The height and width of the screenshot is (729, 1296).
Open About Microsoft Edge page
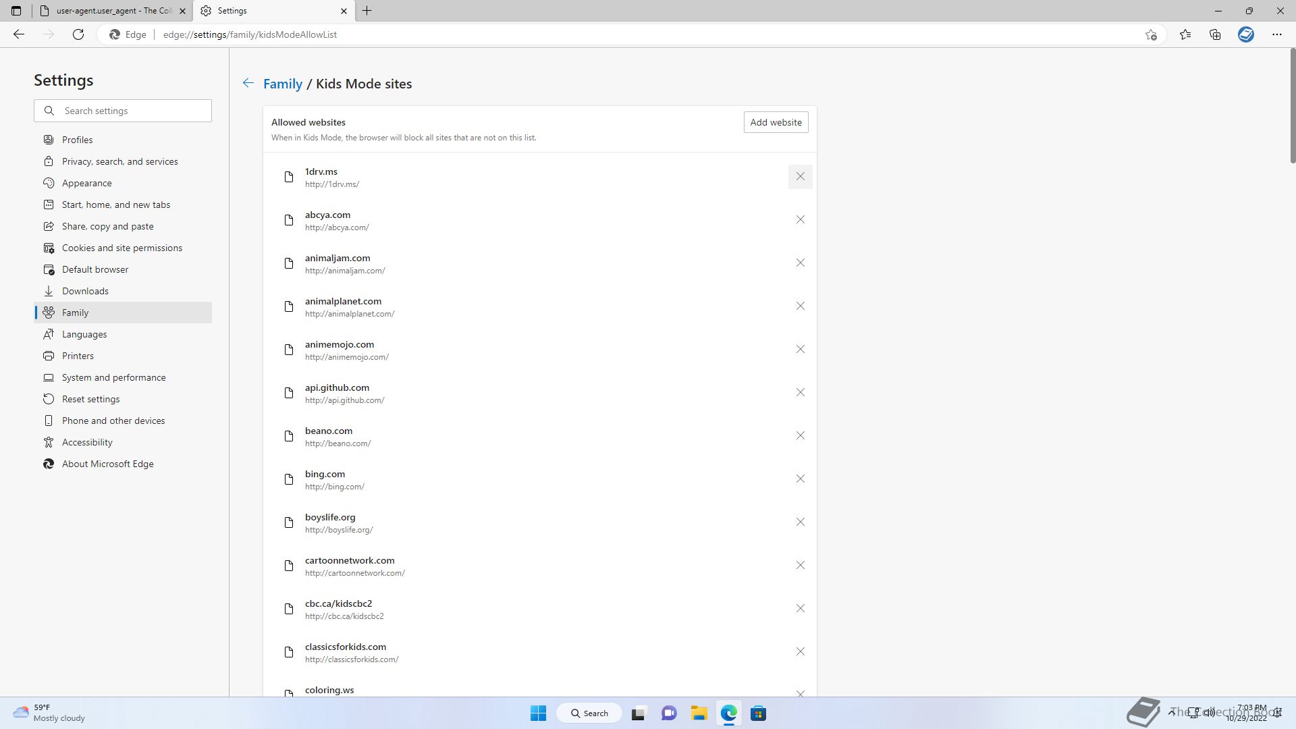tap(123, 464)
